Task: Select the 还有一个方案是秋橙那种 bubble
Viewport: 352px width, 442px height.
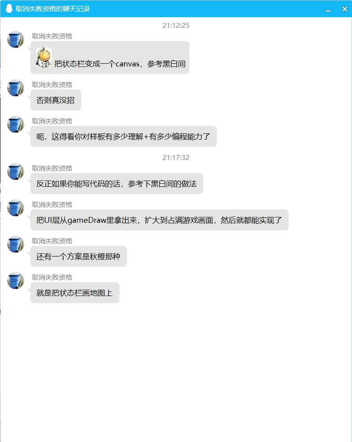Action: click(79, 256)
